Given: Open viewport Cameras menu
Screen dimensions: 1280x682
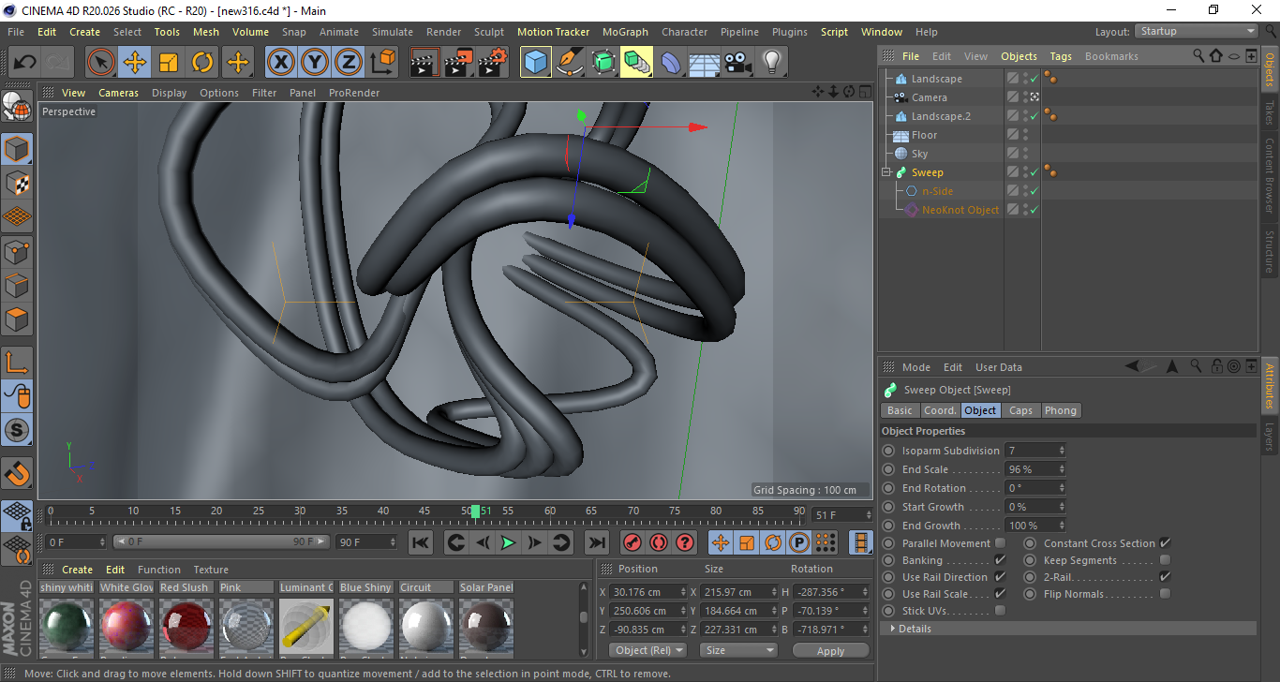Looking at the screenshot, I should click(x=118, y=93).
